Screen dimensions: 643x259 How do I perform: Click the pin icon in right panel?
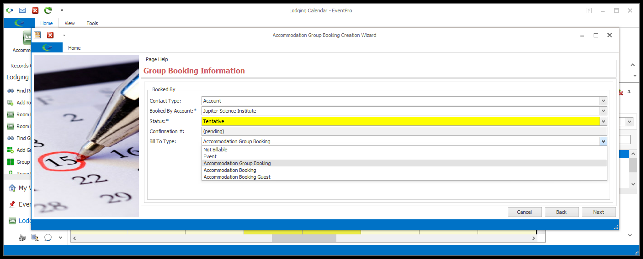[629, 92]
